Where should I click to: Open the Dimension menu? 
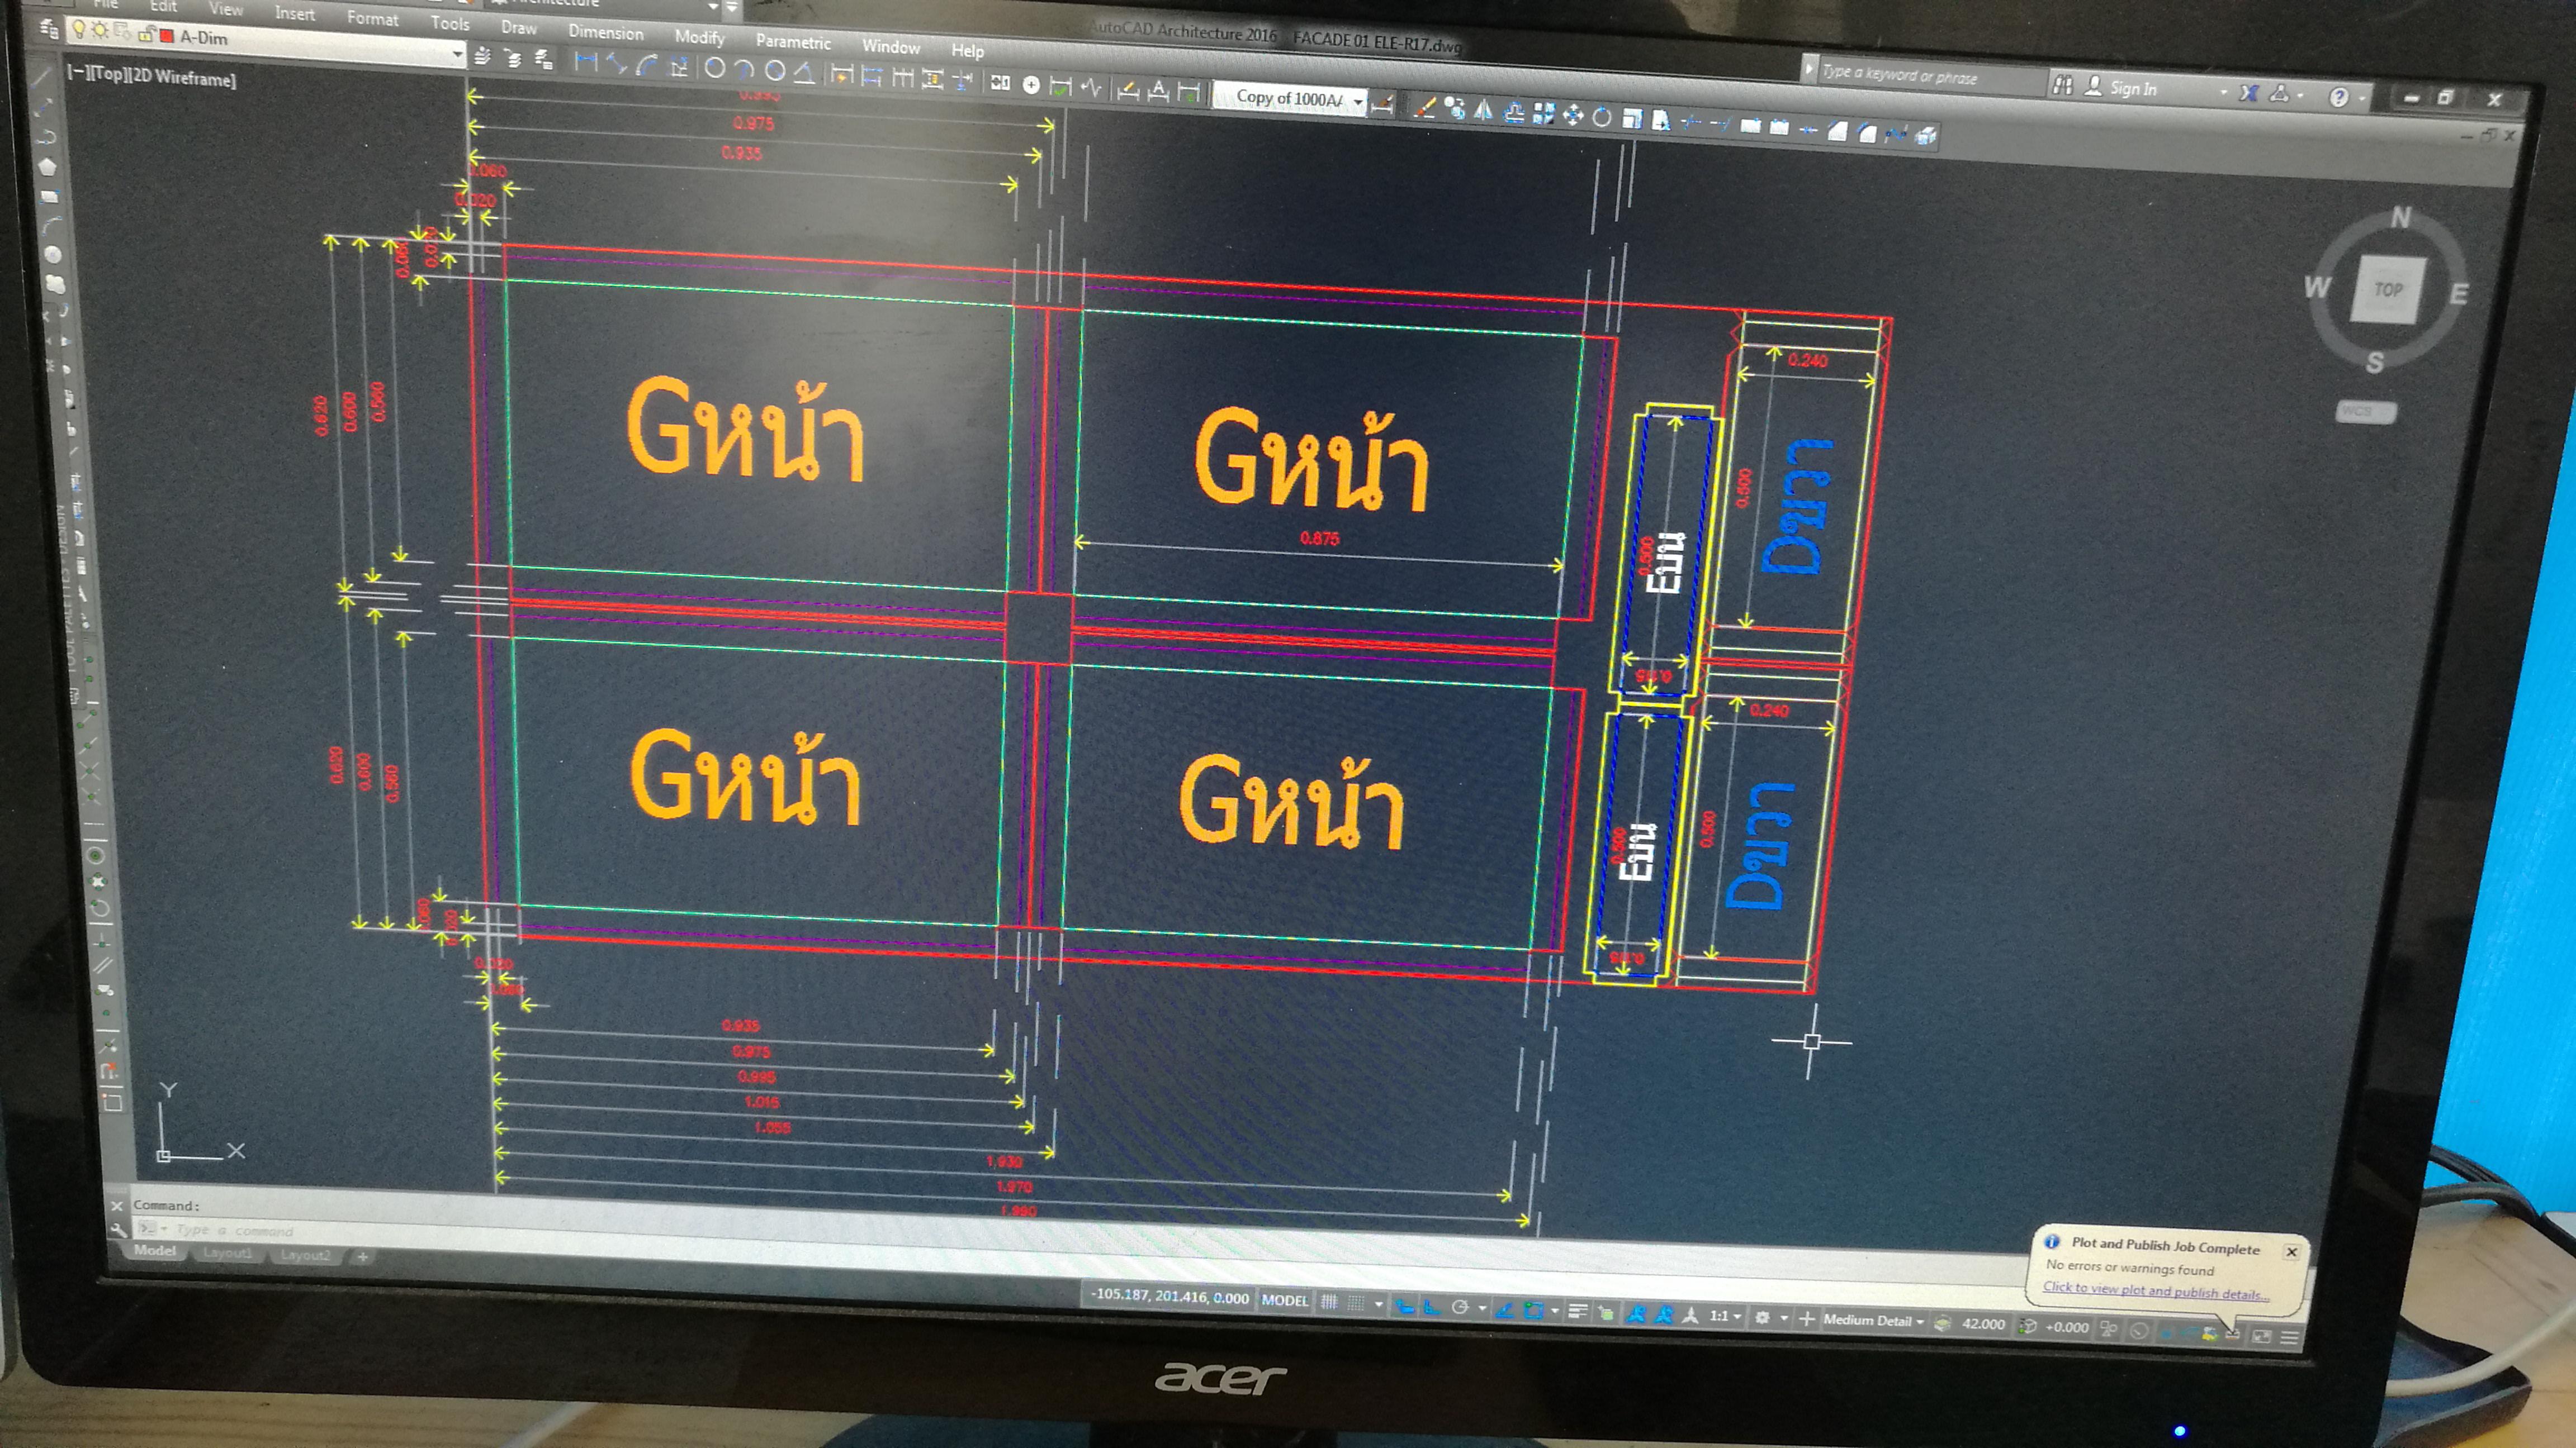coord(606,32)
